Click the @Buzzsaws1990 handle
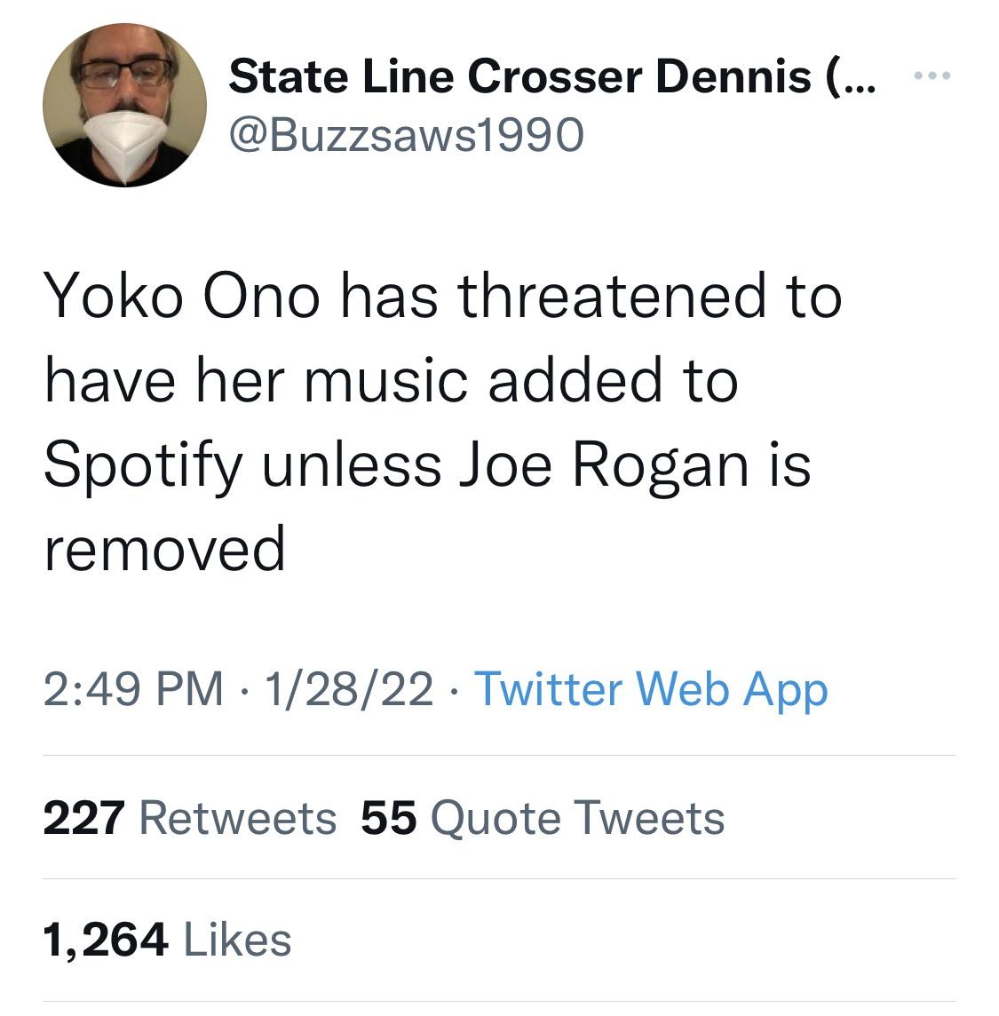999x1016 pixels. [x=406, y=134]
